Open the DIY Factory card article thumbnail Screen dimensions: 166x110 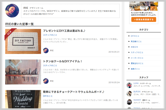[x=23, y=41]
